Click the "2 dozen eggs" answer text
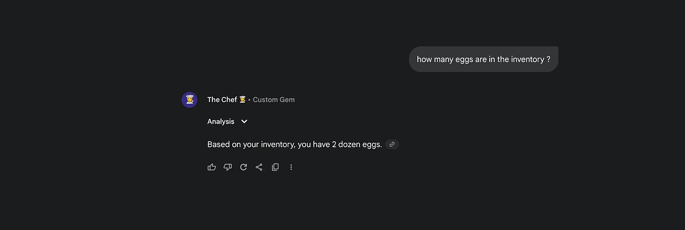The width and height of the screenshot is (685, 230). pos(357,145)
